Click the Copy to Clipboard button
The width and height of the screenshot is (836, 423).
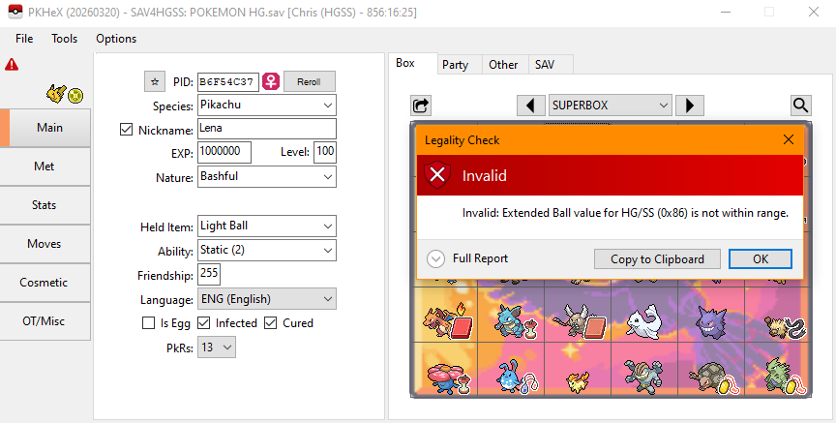tap(657, 258)
